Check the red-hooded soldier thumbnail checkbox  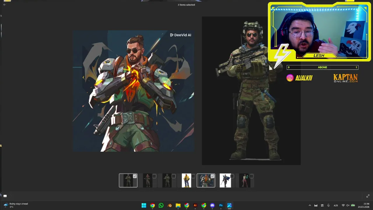pyautogui.click(x=154, y=176)
